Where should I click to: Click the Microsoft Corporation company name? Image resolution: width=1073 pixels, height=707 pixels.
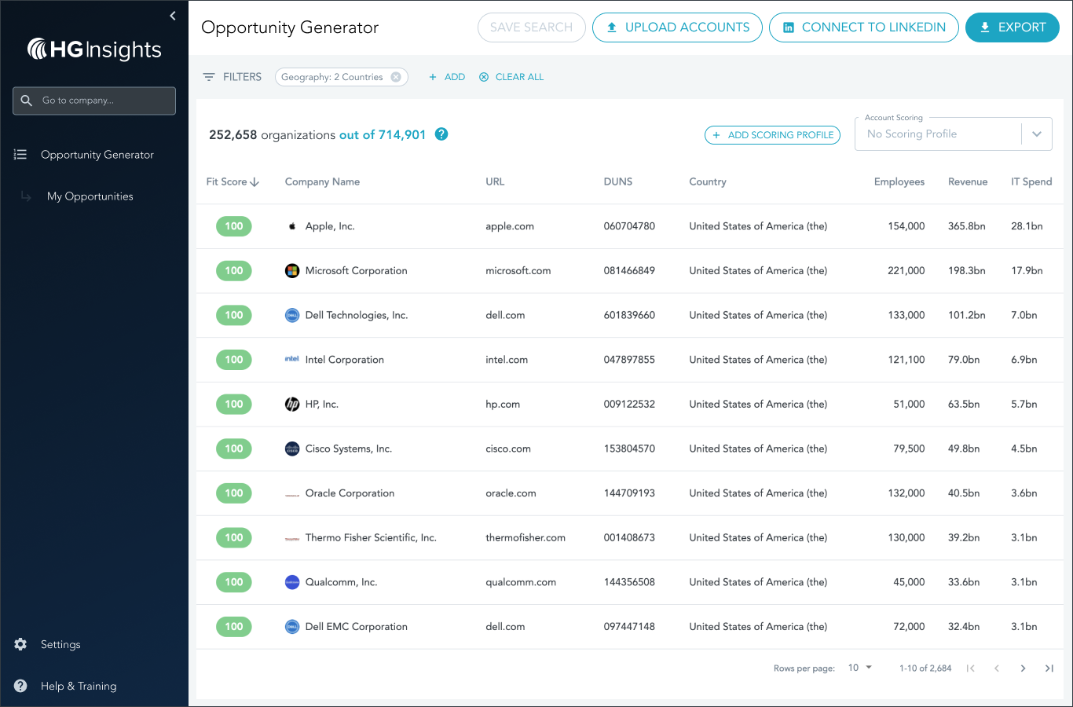(x=357, y=271)
